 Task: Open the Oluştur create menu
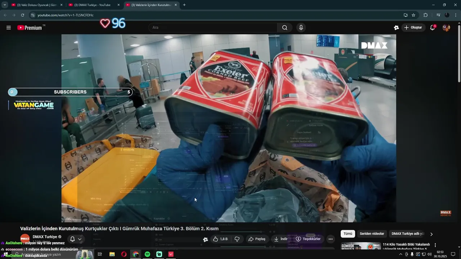pyautogui.click(x=413, y=28)
